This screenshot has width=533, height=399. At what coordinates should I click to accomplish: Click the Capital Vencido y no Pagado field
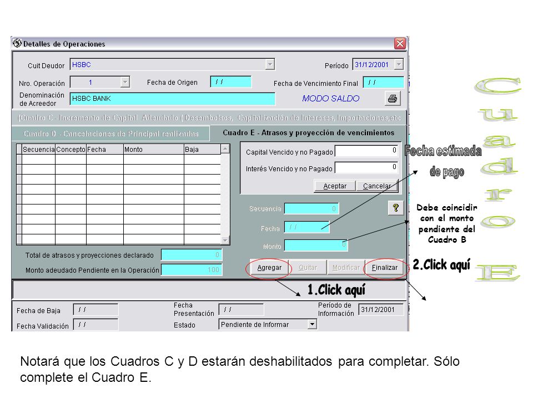[x=366, y=151]
